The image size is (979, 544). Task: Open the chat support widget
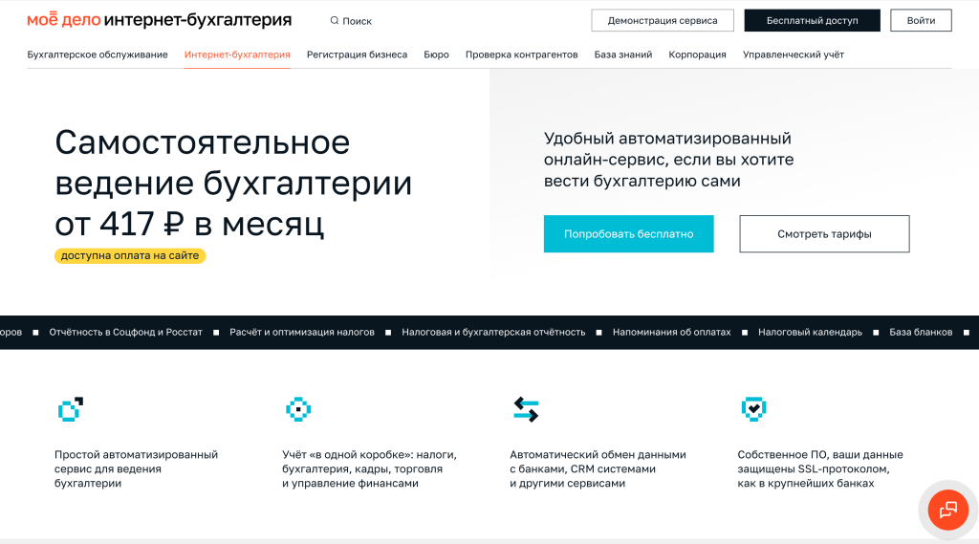947,509
